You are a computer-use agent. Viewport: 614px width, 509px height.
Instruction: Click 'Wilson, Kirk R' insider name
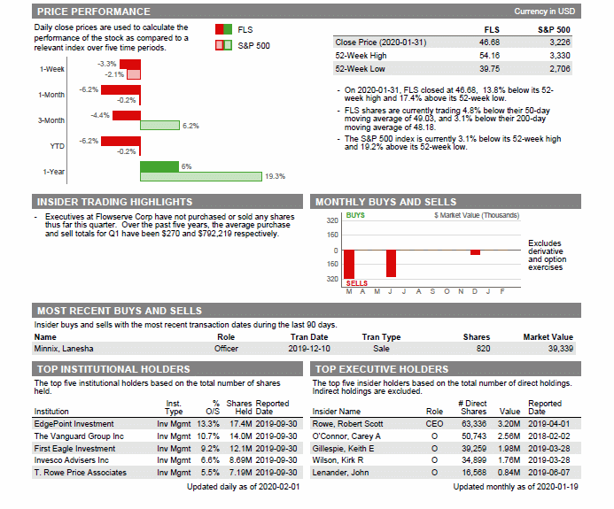pos(338,460)
